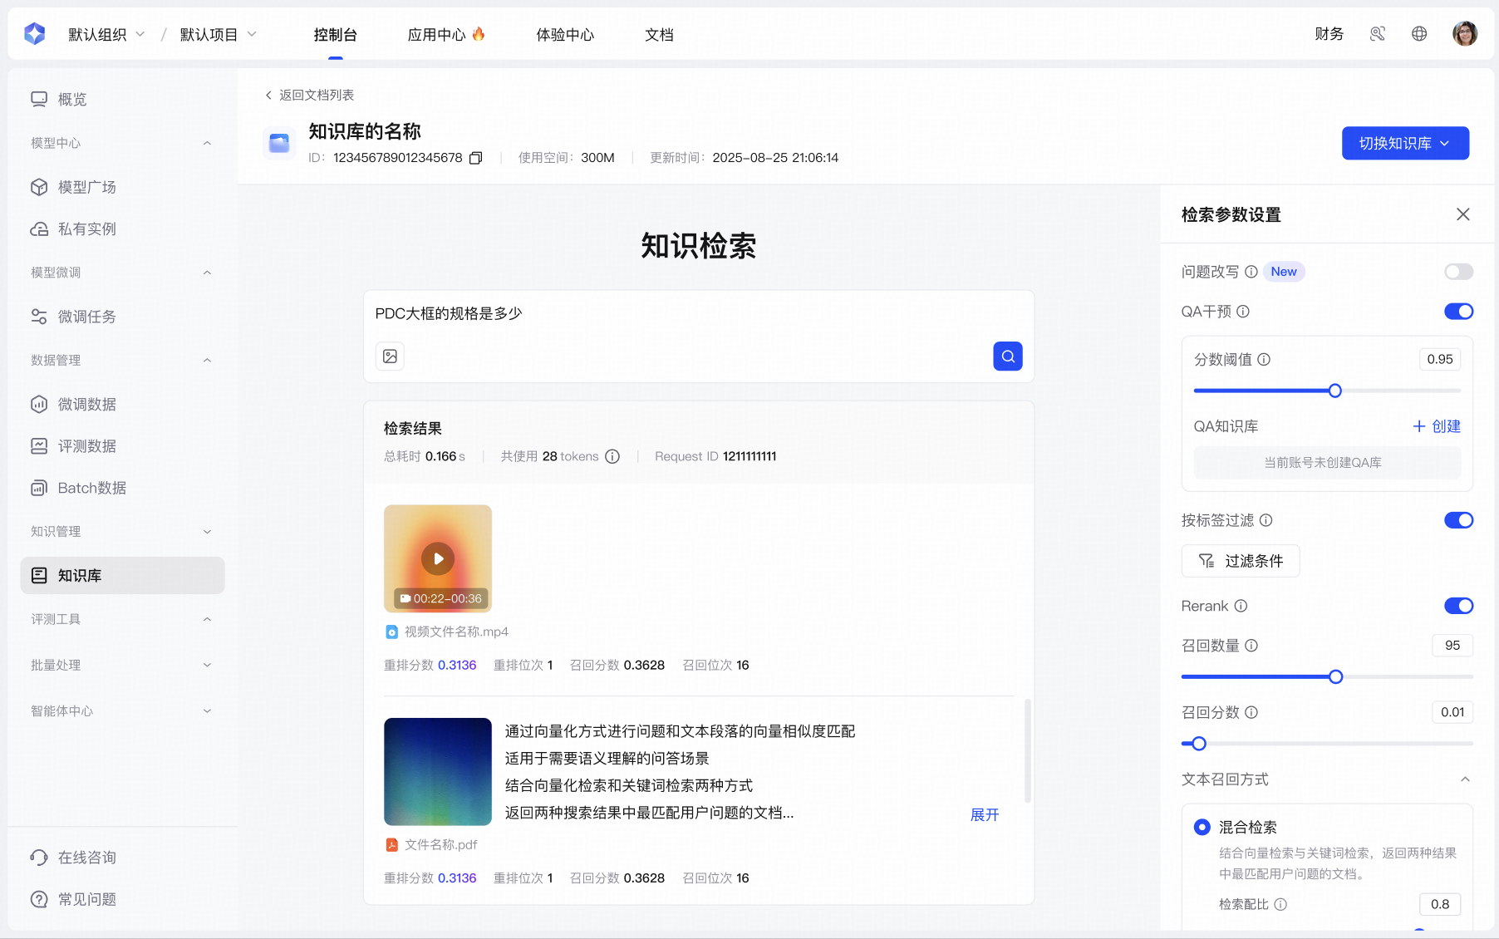
Task: Click the blue search button icon
Action: click(x=1007, y=356)
